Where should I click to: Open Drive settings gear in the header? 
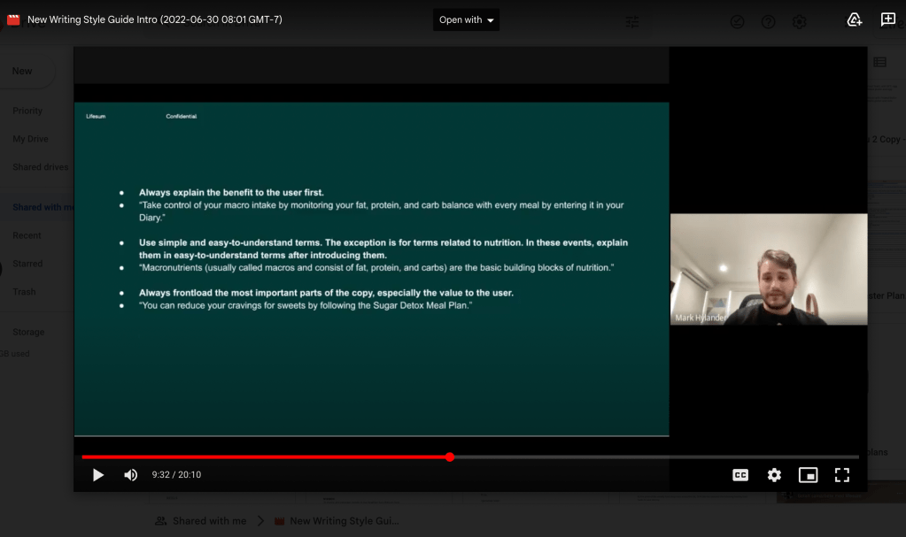[x=799, y=22]
